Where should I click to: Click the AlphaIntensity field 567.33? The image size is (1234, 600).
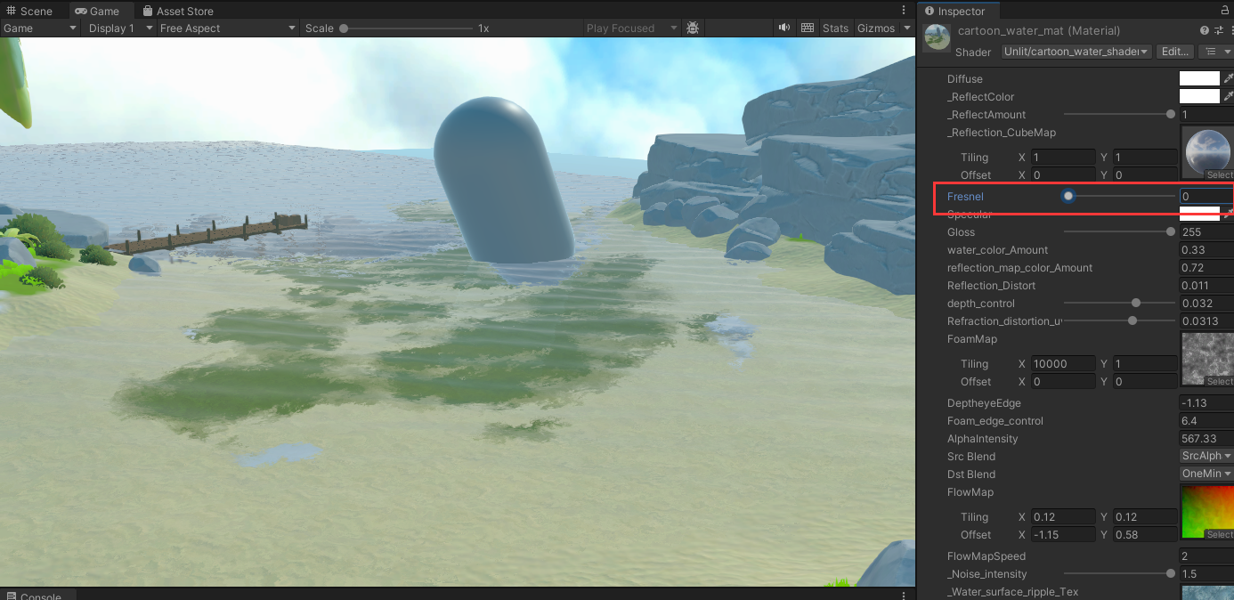[1206, 438]
